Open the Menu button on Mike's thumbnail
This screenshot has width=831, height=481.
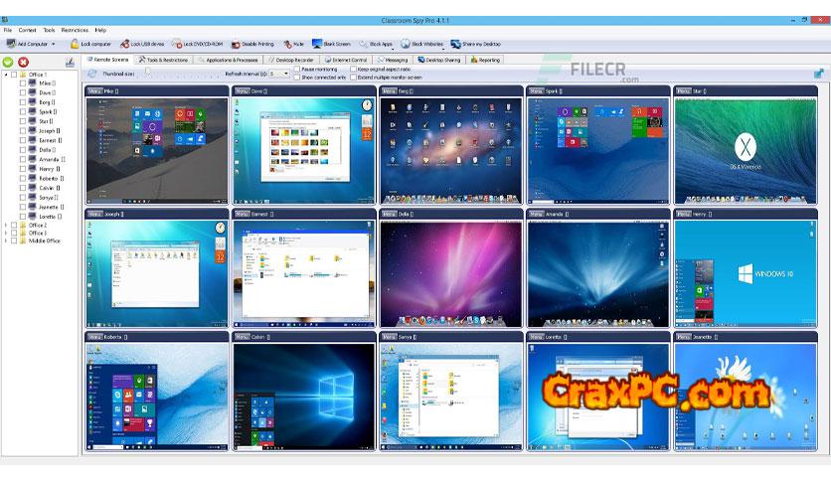tap(94, 91)
